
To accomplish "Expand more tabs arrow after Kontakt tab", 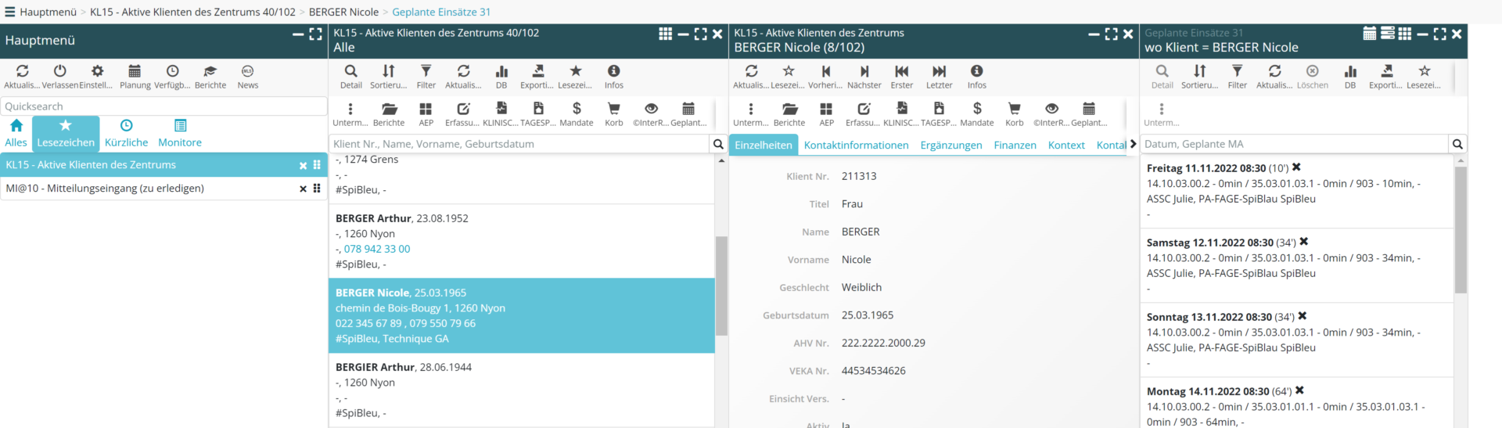I will click(x=1133, y=144).
